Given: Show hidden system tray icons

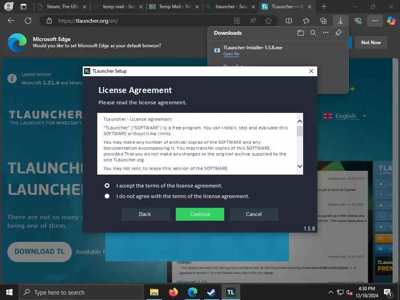Looking at the screenshot, I should 330,292.
